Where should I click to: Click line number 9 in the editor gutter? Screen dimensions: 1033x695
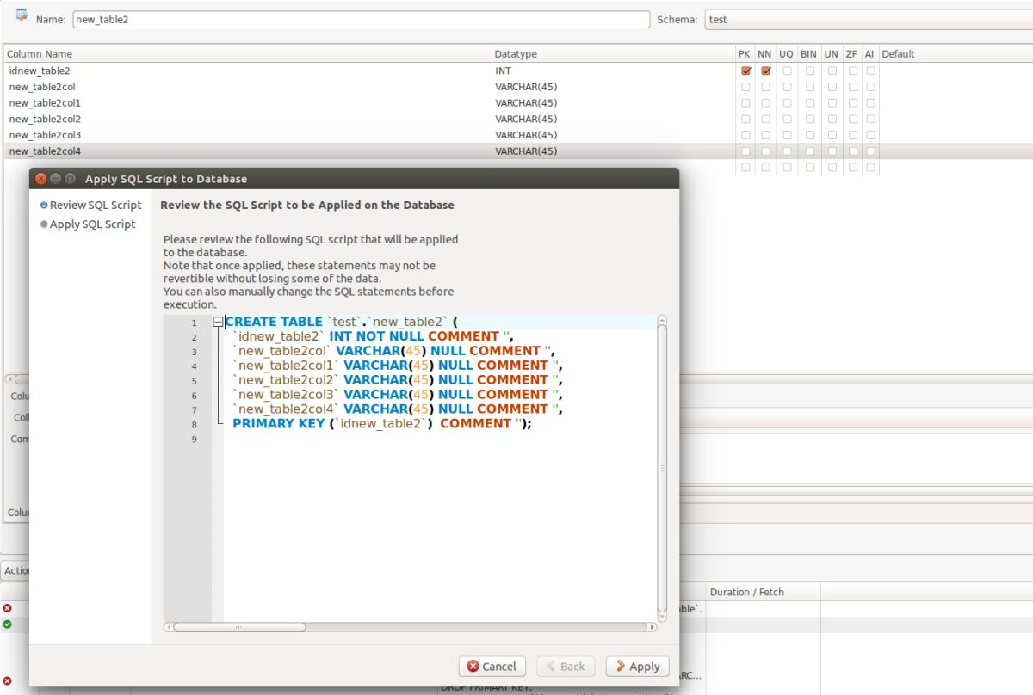click(x=194, y=439)
